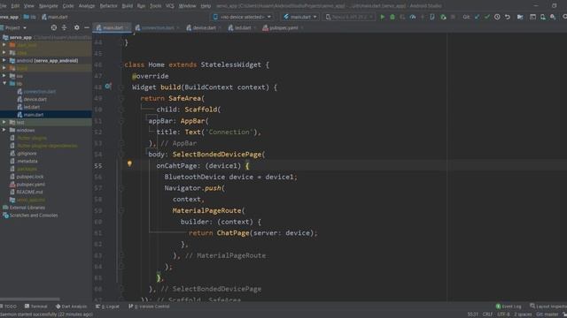567x318 pixels.
Task: Switch to the pubspec.yaml editor tab
Action: (283, 27)
